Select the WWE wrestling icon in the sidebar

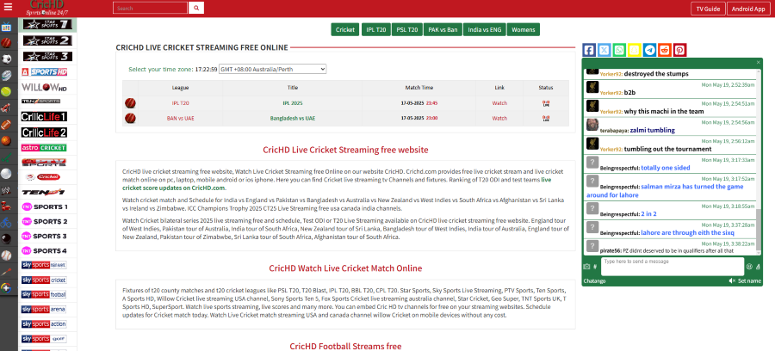[x=6, y=189]
